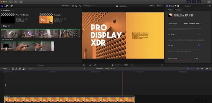Click the import media arrow icon
The height and width of the screenshot is (103, 212).
click(x=11, y=2)
